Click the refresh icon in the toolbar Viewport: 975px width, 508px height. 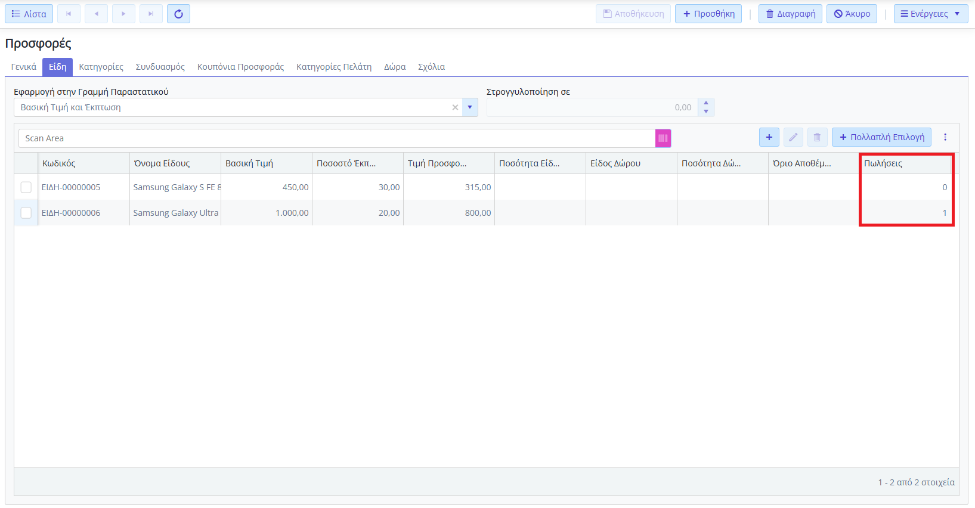[178, 14]
